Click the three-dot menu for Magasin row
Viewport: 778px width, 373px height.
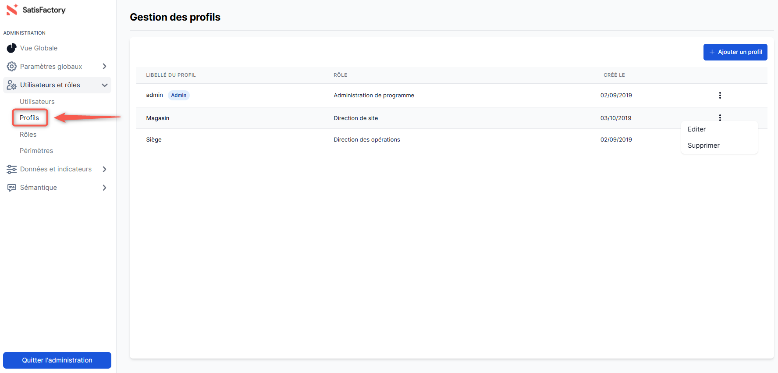click(720, 117)
